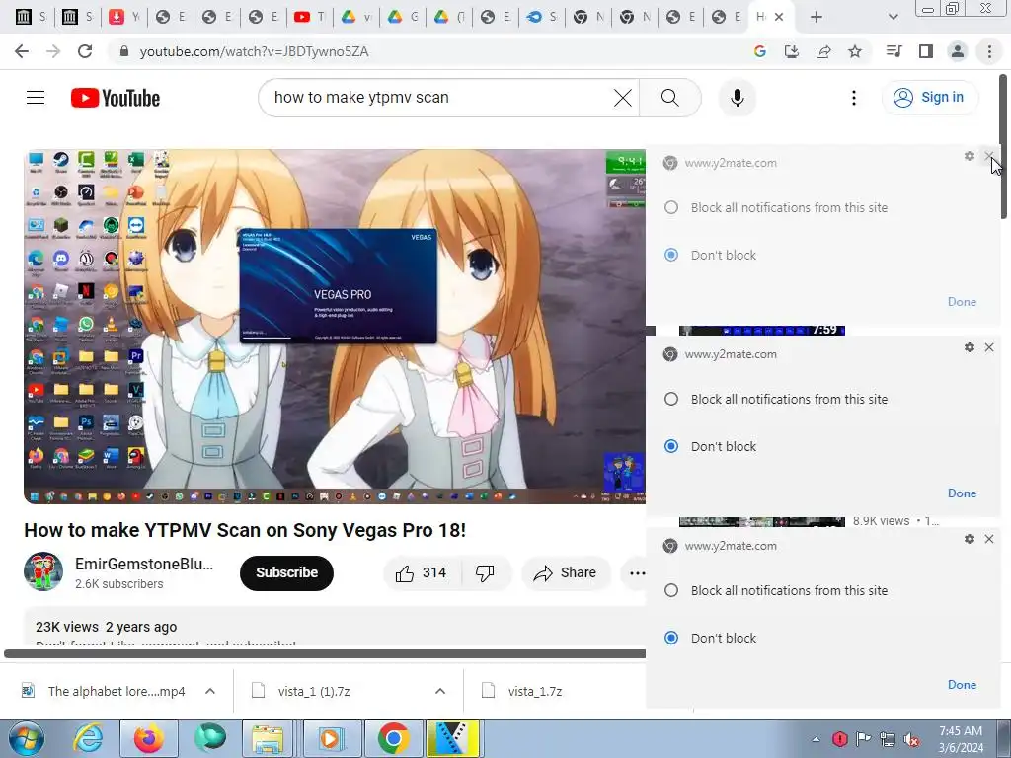Click Done on the bottom y2mate notification
This screenshot has height=758, width=1011.
(962, 685)
